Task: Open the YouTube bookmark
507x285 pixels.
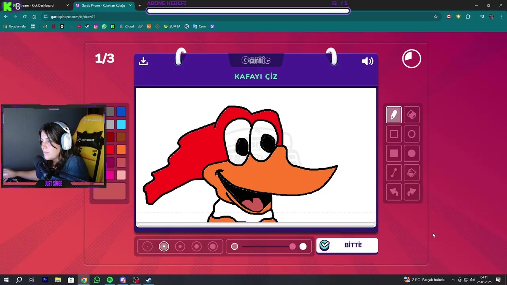Action: point(79,27)
